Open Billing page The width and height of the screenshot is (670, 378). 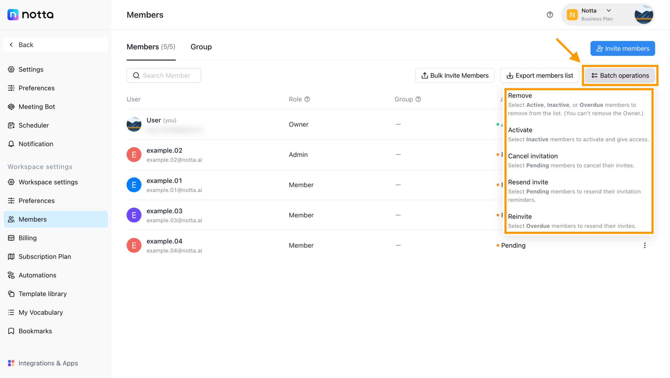56,238
